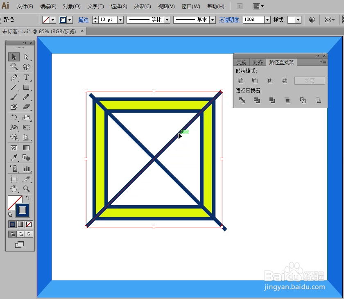This screenshot has height=299, width=344.
Task: Open the opacity 100% dropdown
Action: [x=267, y=20]
